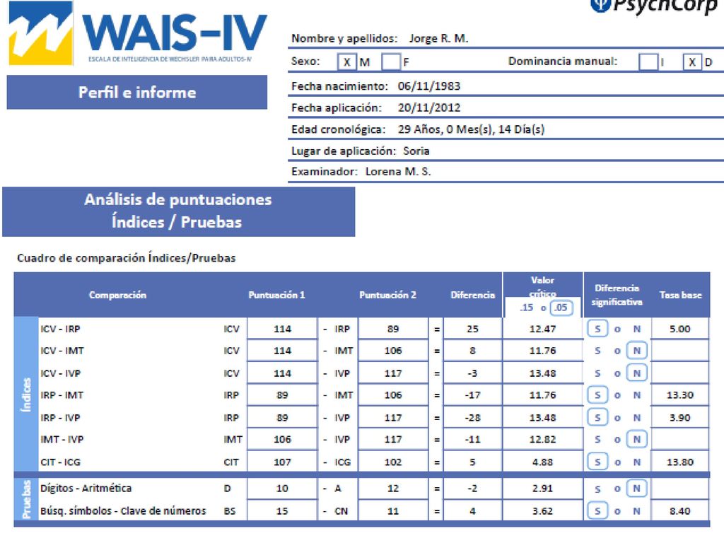The width and height of the screenshot is (724, 543).
Task: Click the Comparación column header
Action: [x=117, y=295]
